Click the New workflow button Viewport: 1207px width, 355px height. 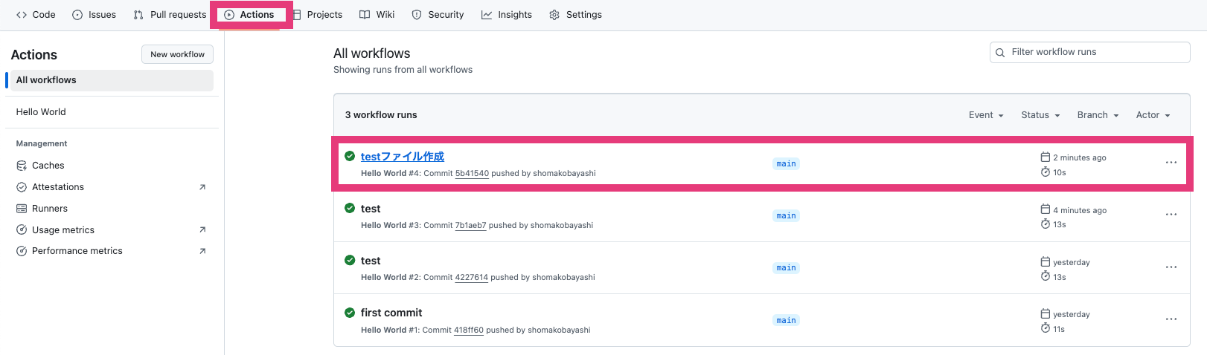pyautogui.click(x=177, y=54)
